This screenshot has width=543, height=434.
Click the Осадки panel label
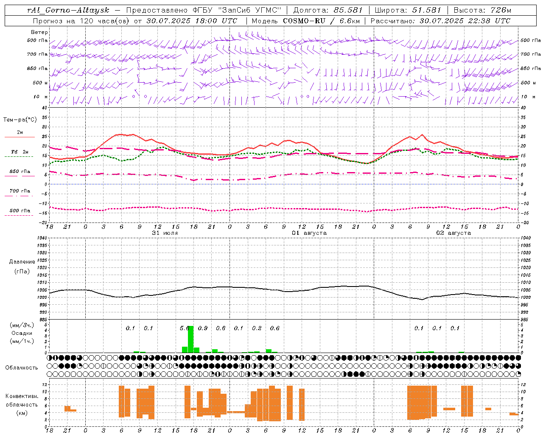tap(22, 333)
